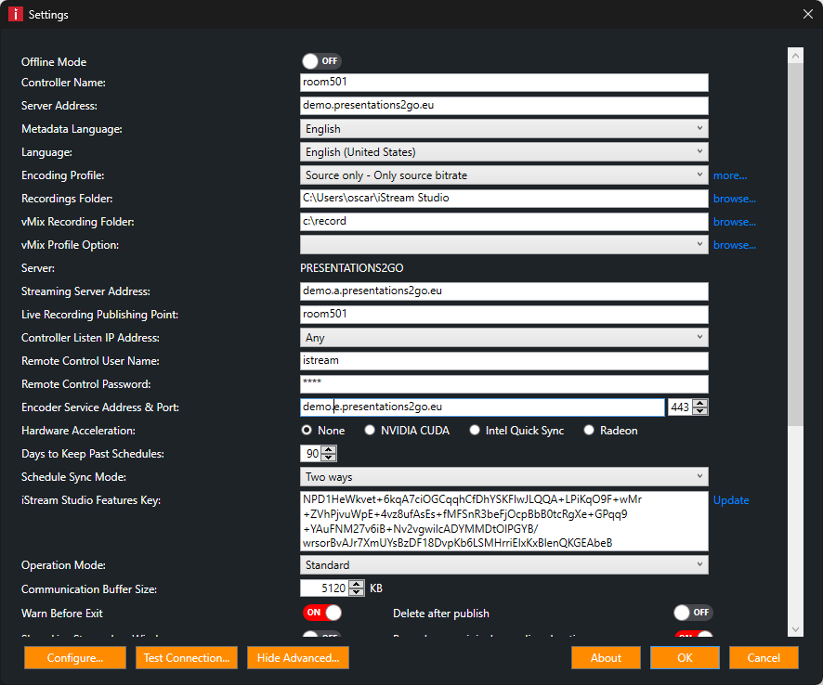The width and height of the screenshot is (823, 685).
Task: Decrease Communication Buffer Size value
Action: [357, 592]
